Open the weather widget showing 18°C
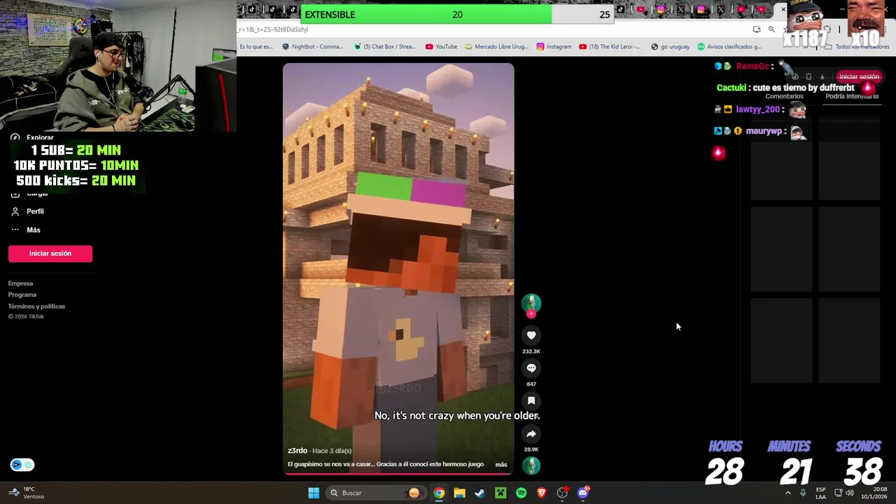Viewport: 896px width, 504px height. 28,493
